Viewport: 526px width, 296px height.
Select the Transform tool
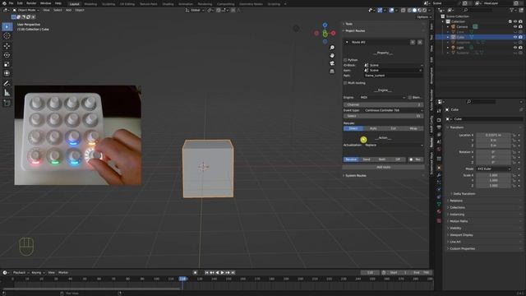click(x=7, y=73)
